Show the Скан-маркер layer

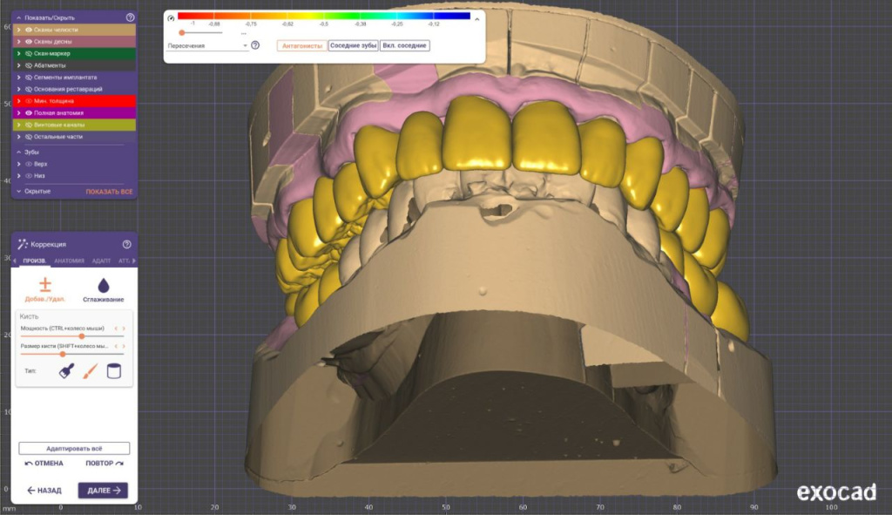point(29,53)
